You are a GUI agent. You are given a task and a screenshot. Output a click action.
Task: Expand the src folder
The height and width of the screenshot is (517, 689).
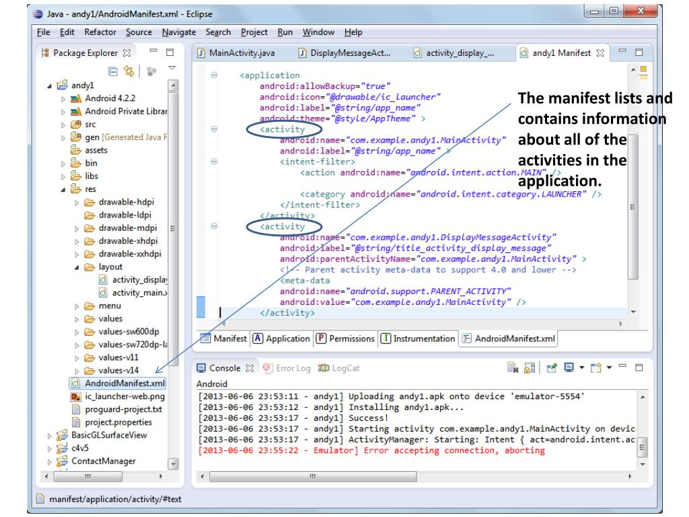tap(63, 125)
